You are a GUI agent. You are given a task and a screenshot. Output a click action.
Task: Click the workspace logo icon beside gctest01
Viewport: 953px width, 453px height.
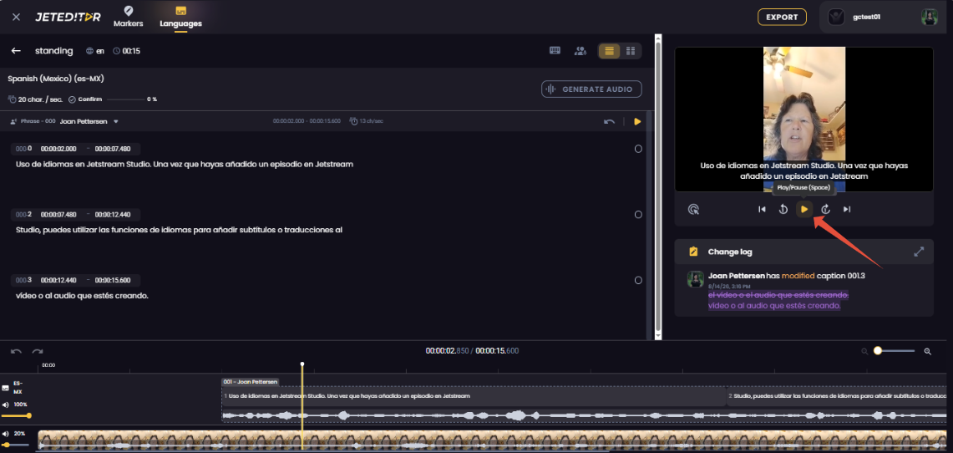point(836,17)
